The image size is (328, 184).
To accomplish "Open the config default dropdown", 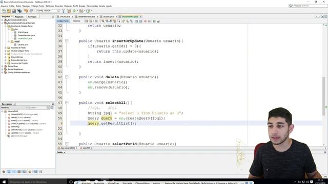I will click(48, 11).
